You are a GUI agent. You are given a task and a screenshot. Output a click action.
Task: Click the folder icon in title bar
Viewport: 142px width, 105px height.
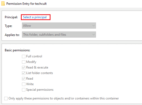pyautogui.click(x=3, y=4)
